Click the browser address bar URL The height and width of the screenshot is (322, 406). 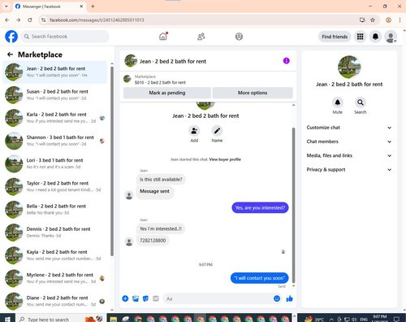pyautogui.click(x=97, y=20)
